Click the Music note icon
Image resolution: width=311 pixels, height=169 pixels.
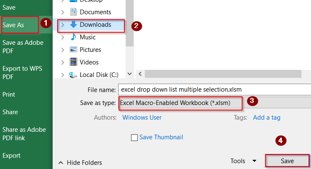coord(73,37)
